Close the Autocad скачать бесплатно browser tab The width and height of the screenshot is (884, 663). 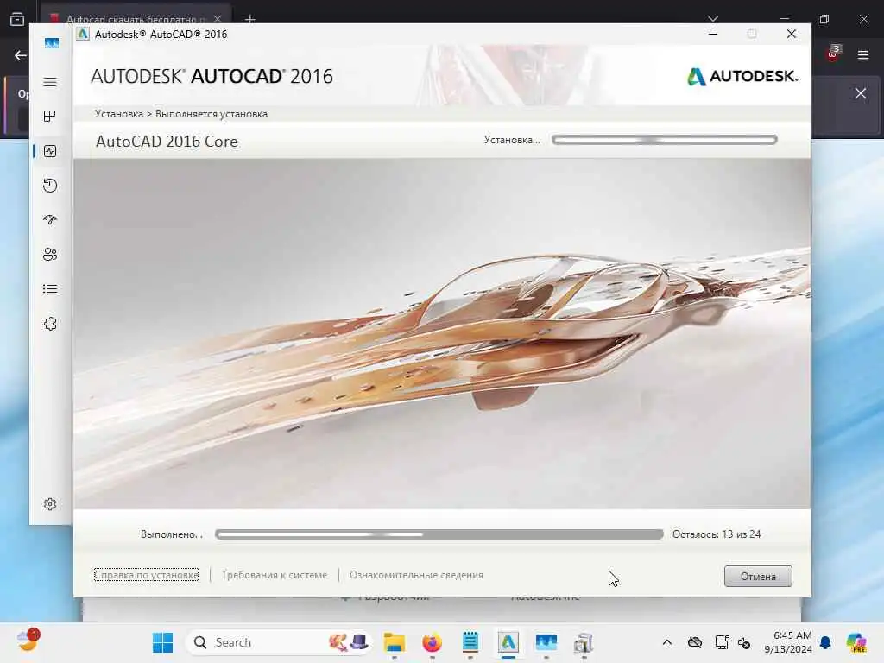[x=218, y=19]
